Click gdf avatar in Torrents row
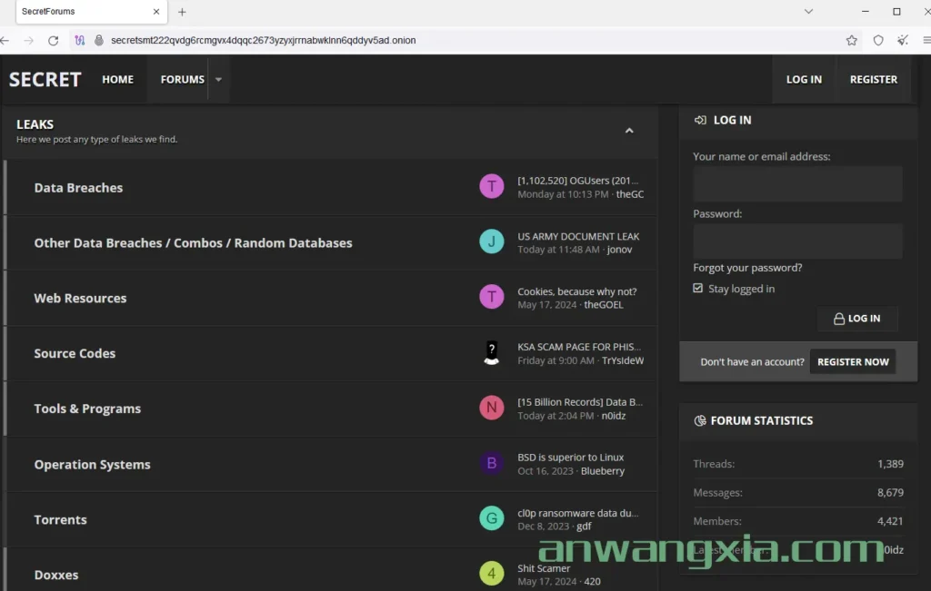 click(x=491, y=518)
